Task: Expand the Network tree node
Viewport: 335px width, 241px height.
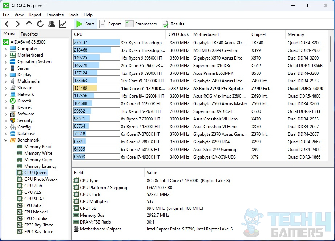Action: click(5, 94)
